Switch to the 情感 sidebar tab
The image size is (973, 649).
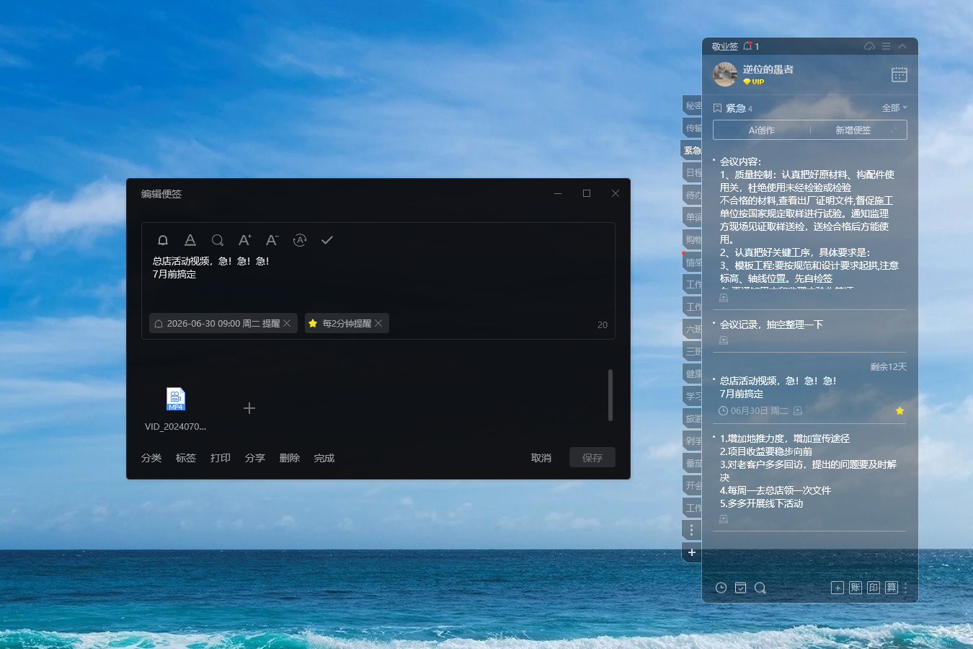click(693, 262)
